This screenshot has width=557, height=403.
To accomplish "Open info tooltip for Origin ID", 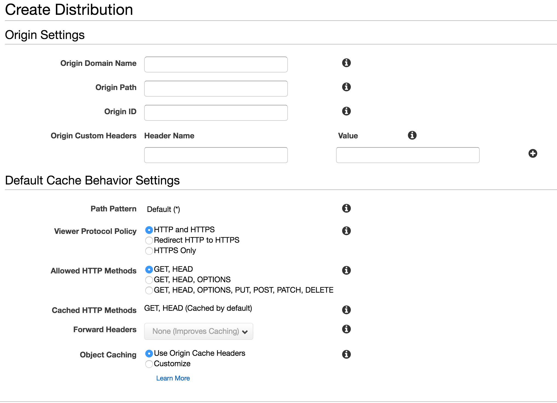I will pos(346,111).
